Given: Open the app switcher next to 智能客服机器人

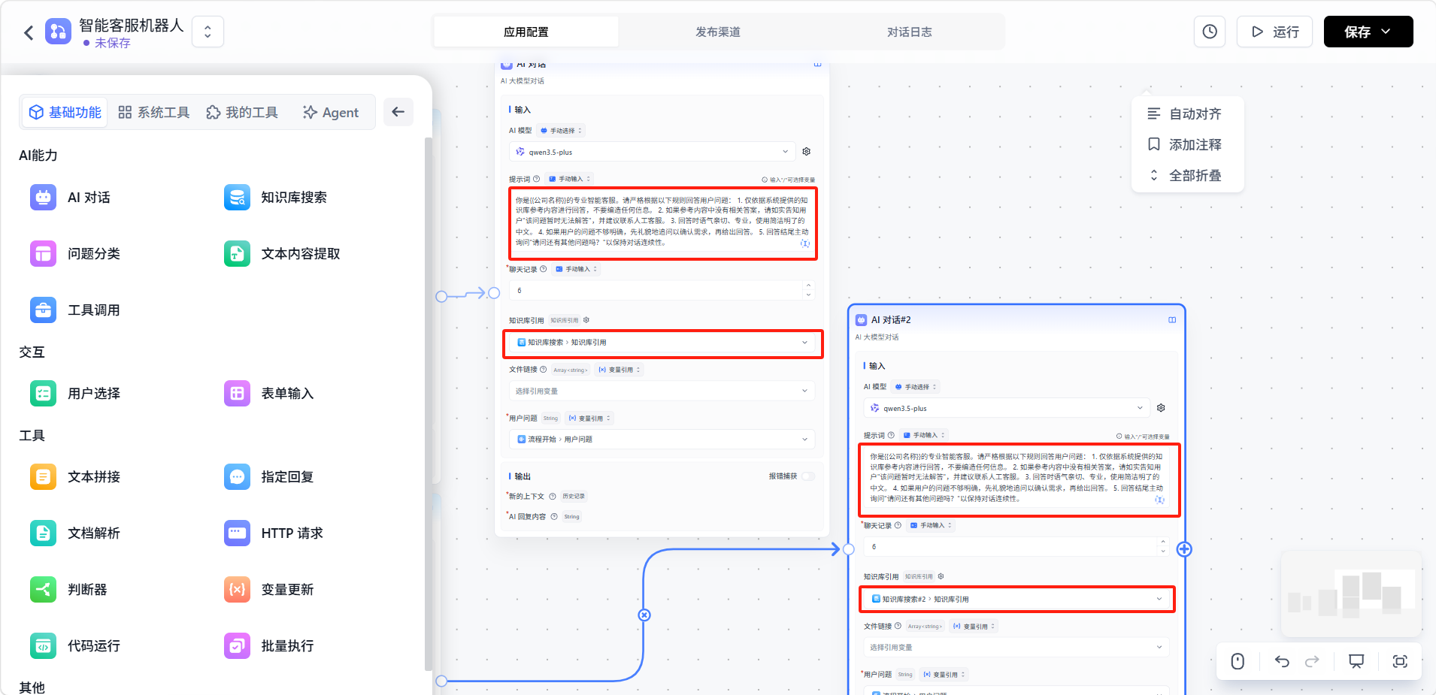Looking at the screenshot, I should tap(208, 32).
